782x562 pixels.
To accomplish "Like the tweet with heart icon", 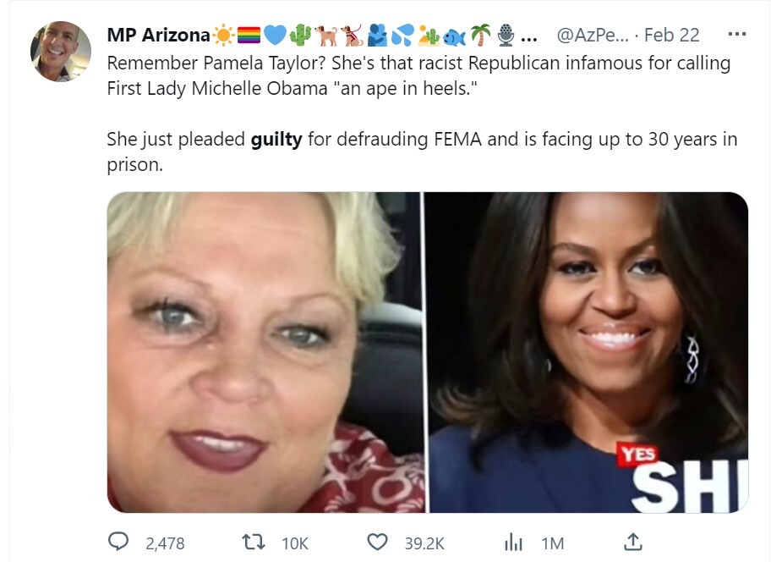I will click(378, 542).
